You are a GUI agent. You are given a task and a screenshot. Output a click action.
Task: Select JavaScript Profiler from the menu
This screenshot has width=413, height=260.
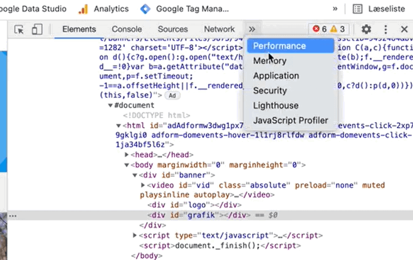pos(290,120)
